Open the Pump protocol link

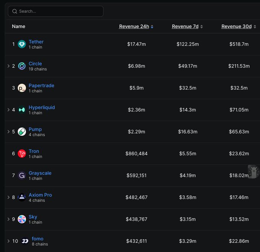pos(35,129)
